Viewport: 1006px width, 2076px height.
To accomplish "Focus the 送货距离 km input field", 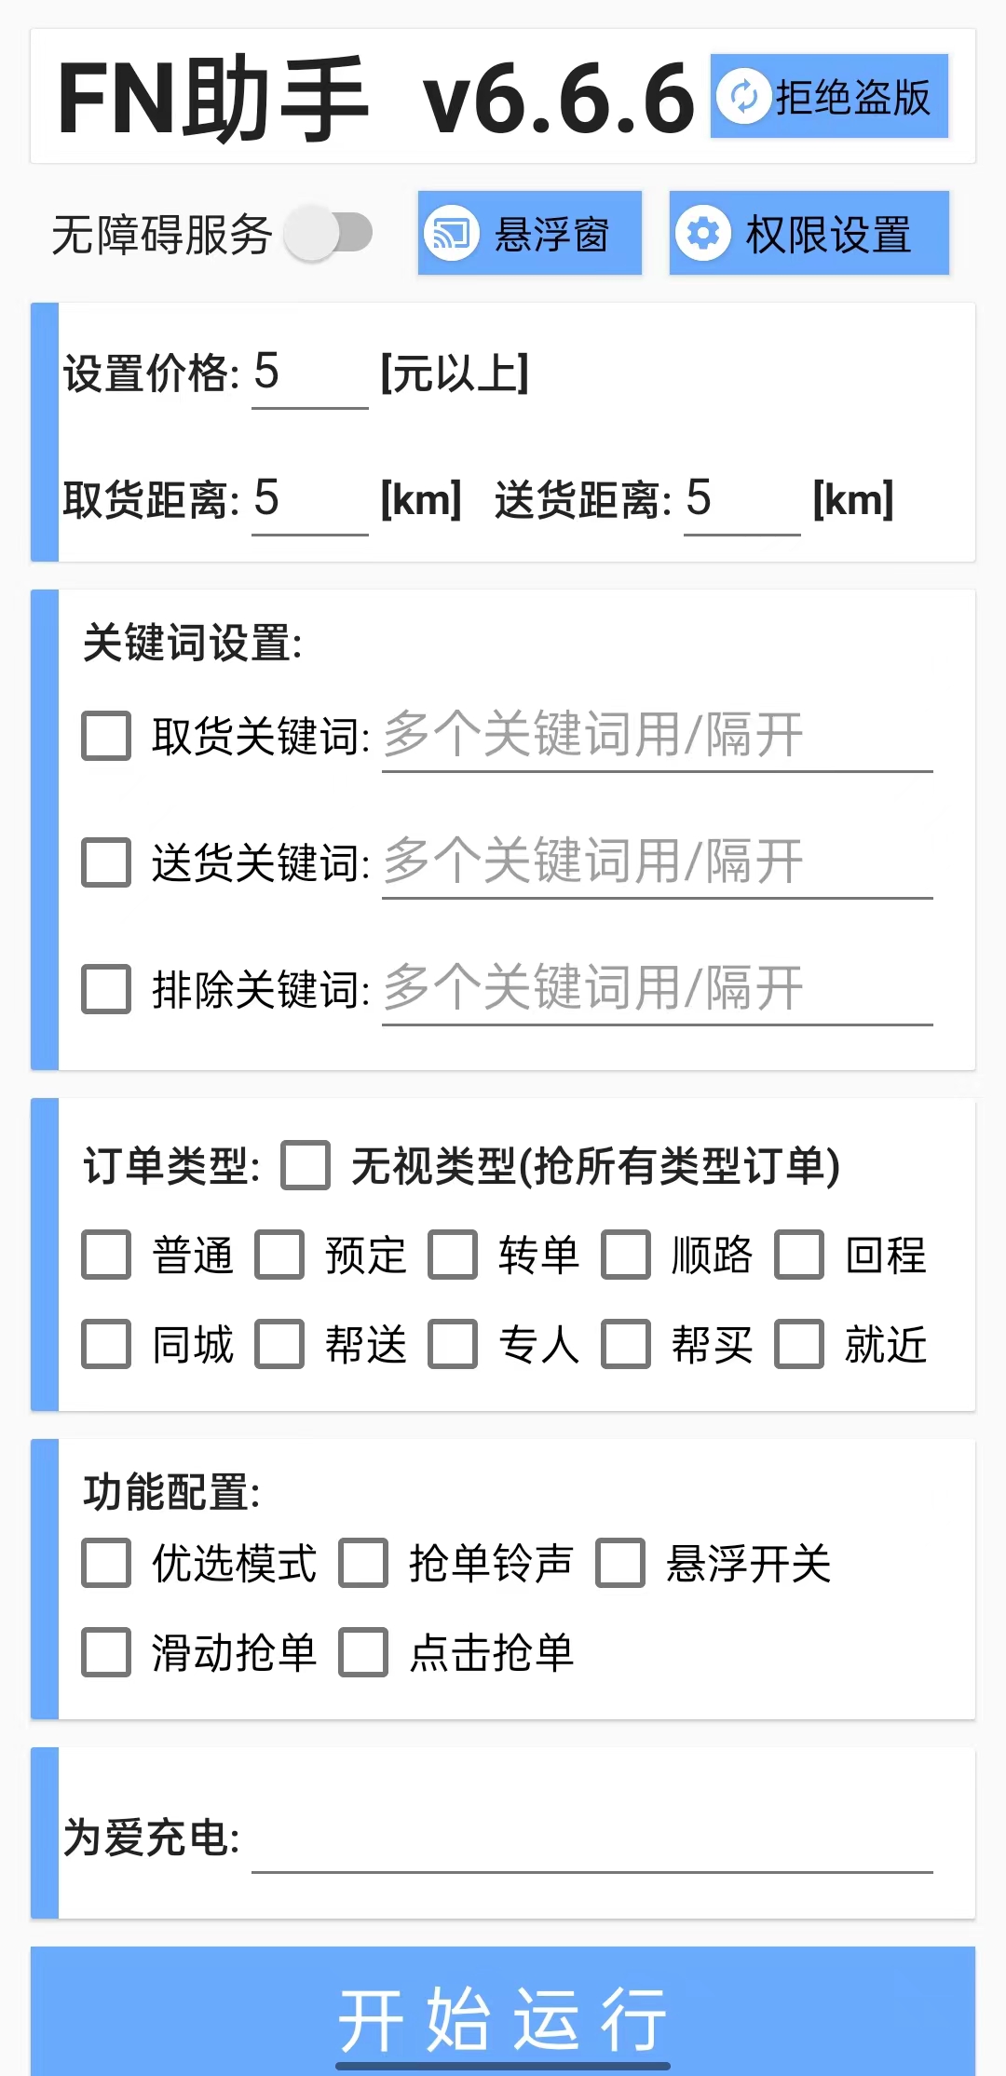I will point(741,500).
